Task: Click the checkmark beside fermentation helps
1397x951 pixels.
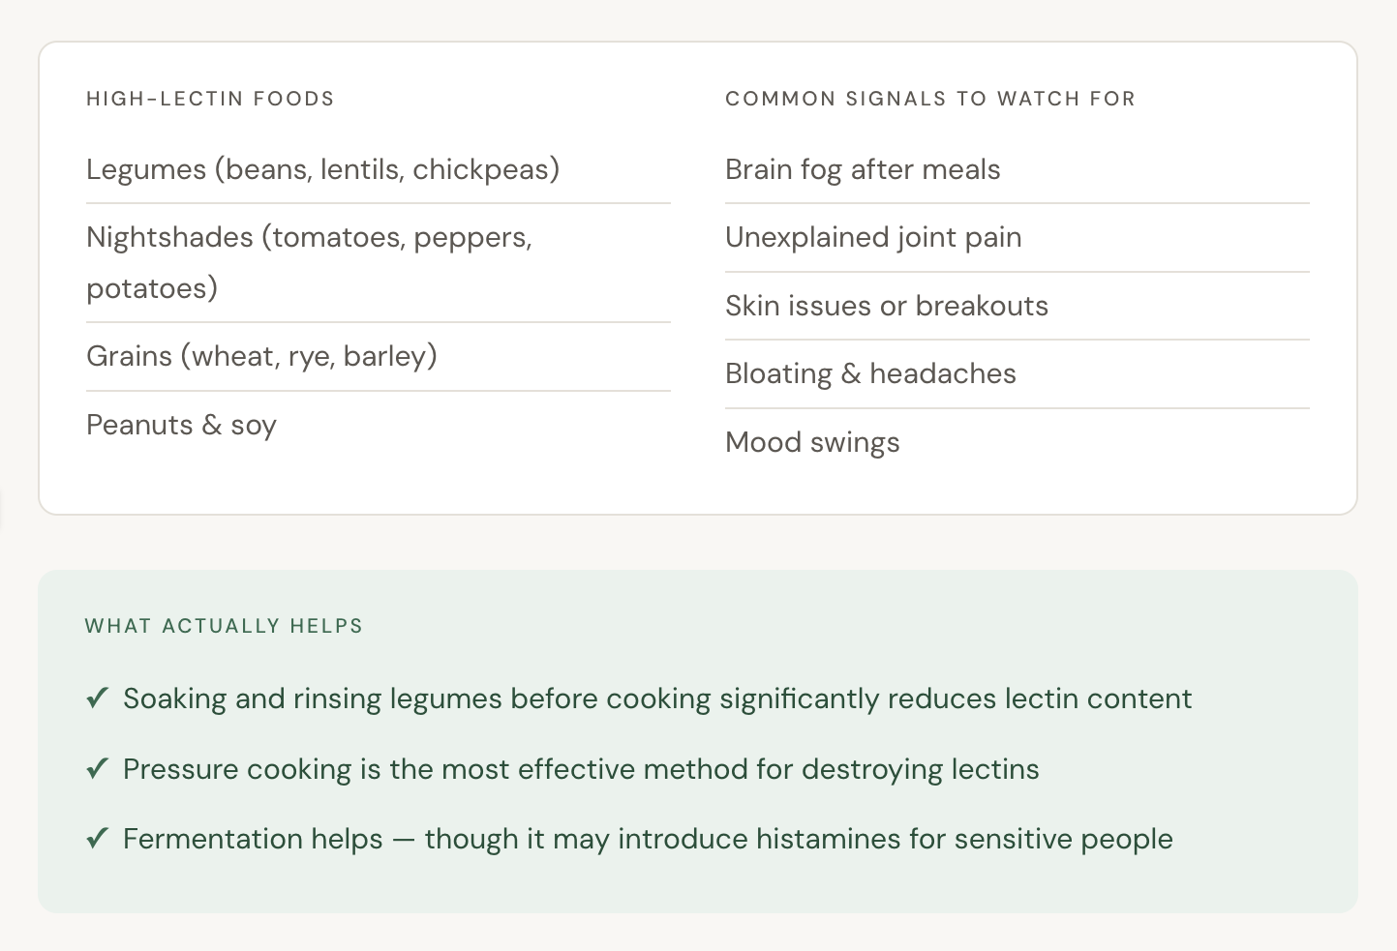Action: coord(97,839)
